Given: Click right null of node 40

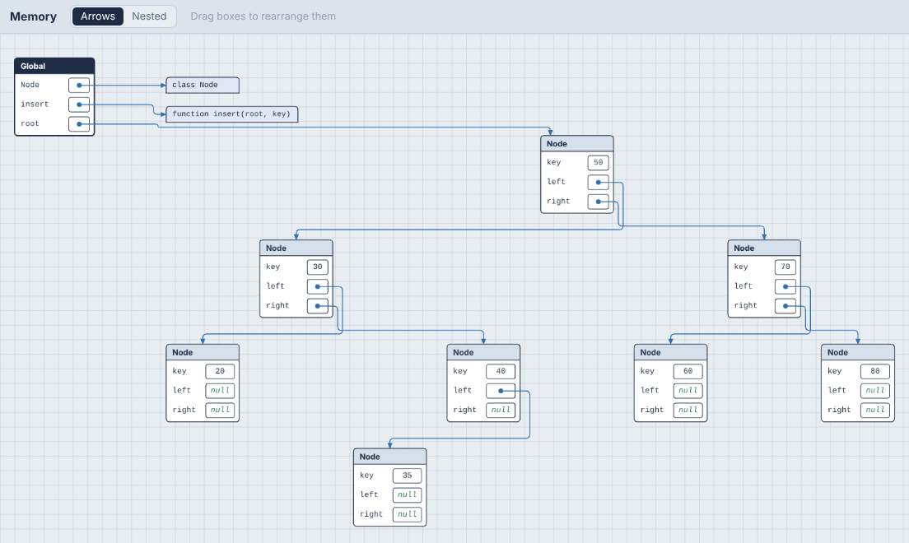Looking at the screenshot, I should pyautogui.click(x=501, y=411).
